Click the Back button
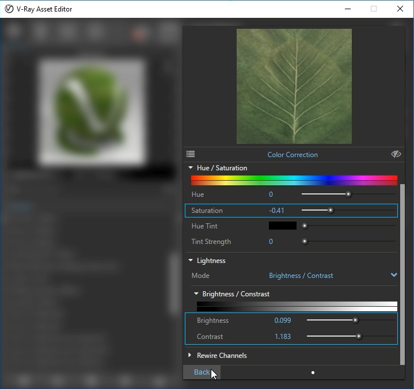 [x=202, y=372]
